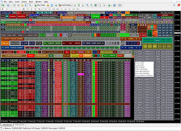
Task: Expand the arrows objects dropdown
Action: [x=41, y=9]
